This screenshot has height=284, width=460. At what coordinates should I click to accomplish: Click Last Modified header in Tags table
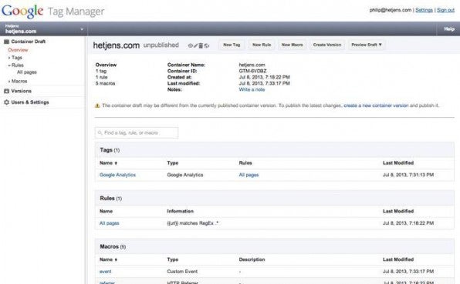click(x=398, y=163)
